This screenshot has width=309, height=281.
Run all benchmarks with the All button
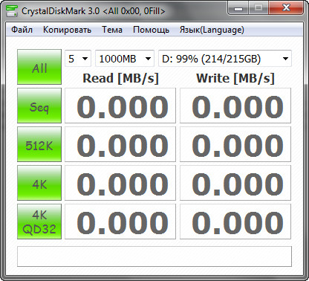[x=39, y=67]
